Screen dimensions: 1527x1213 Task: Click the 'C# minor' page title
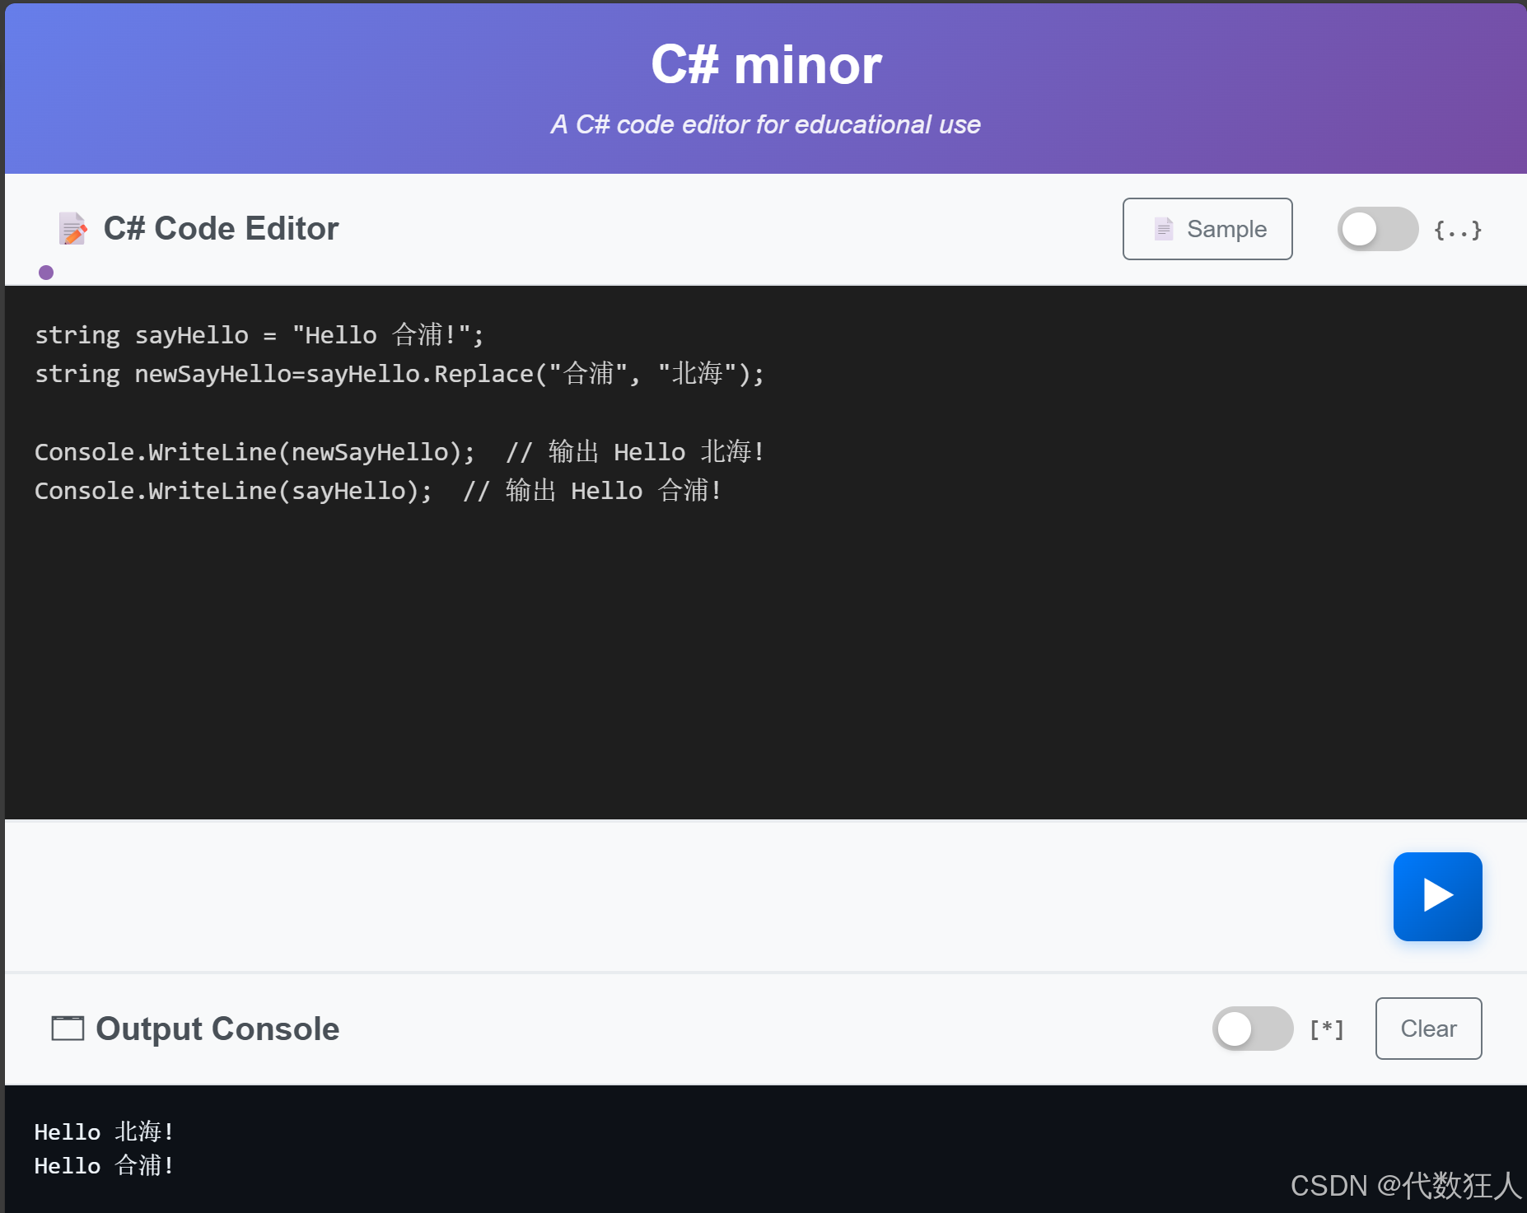click(766, 64)
